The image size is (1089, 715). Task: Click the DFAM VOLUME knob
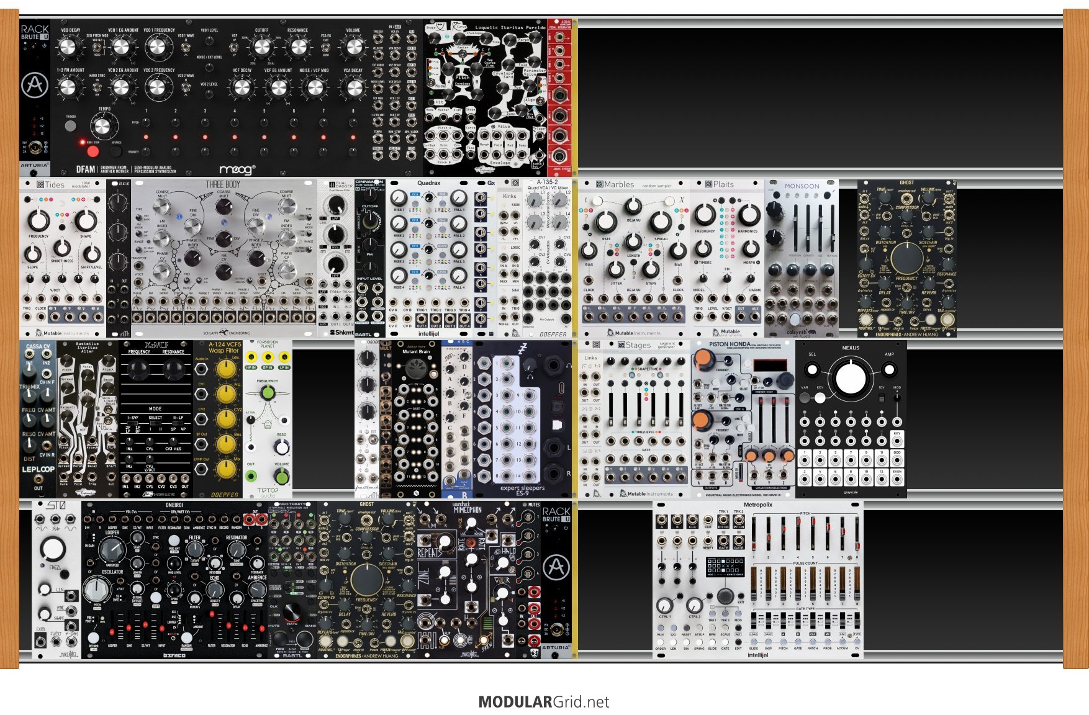click(353, 47)
